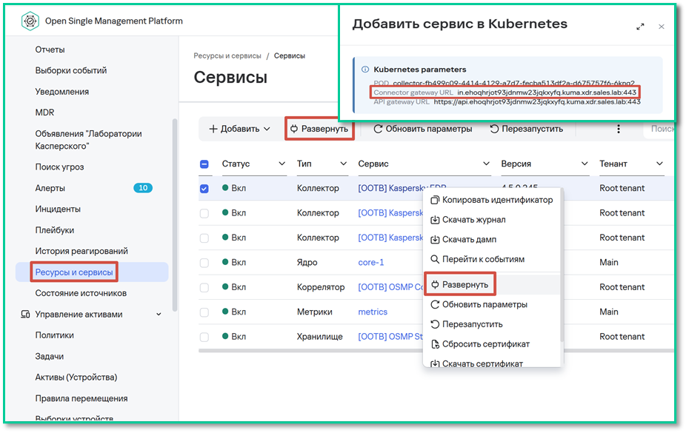Click the sidebar vertical scrollbar
Viewport: 686px width, 433px height.
tap(175, 214)
